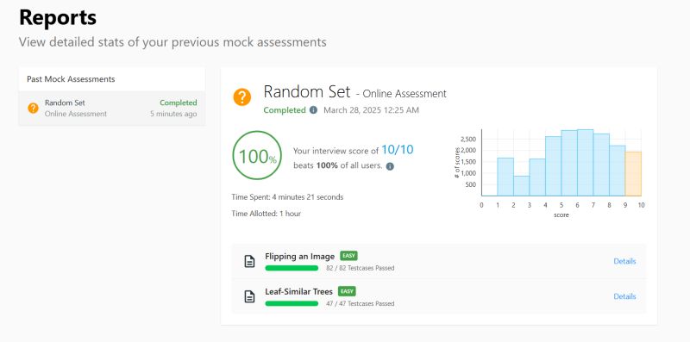Click the large orange question mark icon

[x=242, y=97]
